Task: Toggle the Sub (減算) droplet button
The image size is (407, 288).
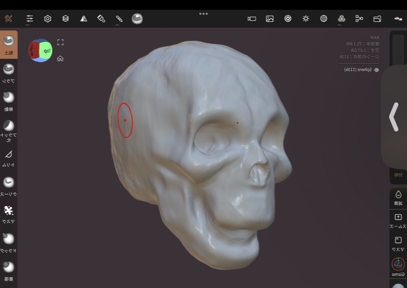Action: (398, 197)
